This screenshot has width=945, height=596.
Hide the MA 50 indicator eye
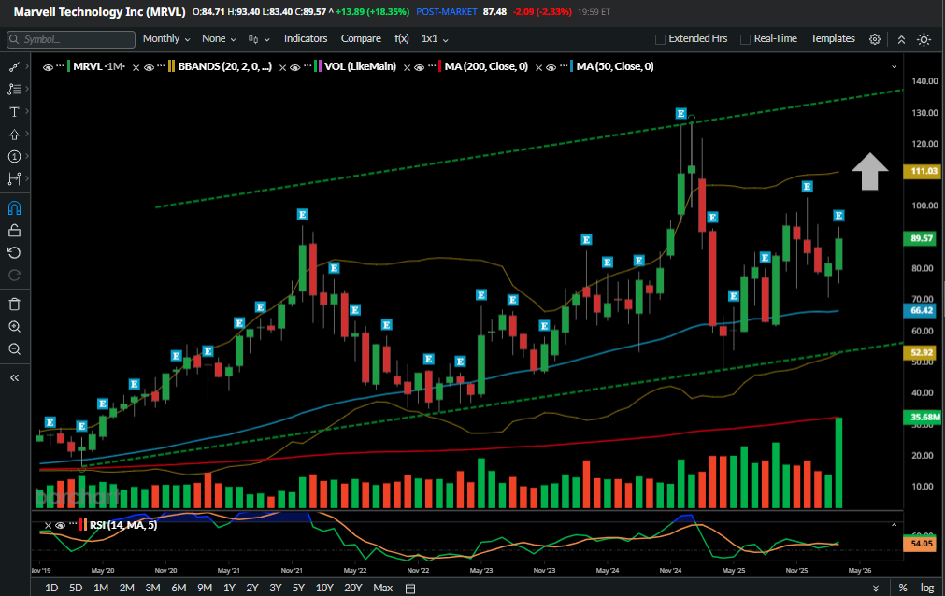(551, 67)
